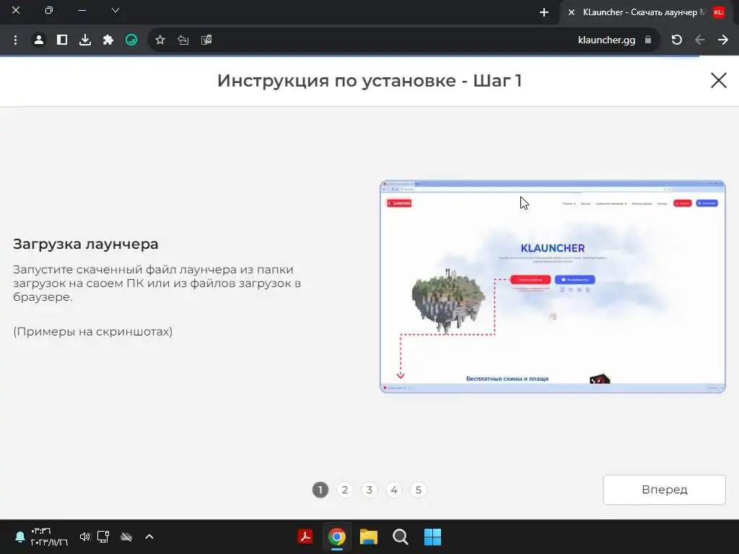The height and width of the screenshot is (554, 739).
Task: Click the cloud sync tray icon
Action: point(126,537)
